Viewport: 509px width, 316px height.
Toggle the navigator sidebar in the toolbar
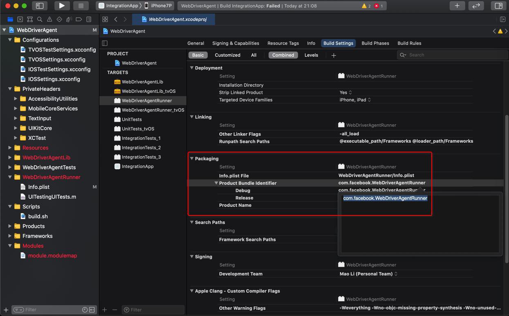click(x=40, y=6)
